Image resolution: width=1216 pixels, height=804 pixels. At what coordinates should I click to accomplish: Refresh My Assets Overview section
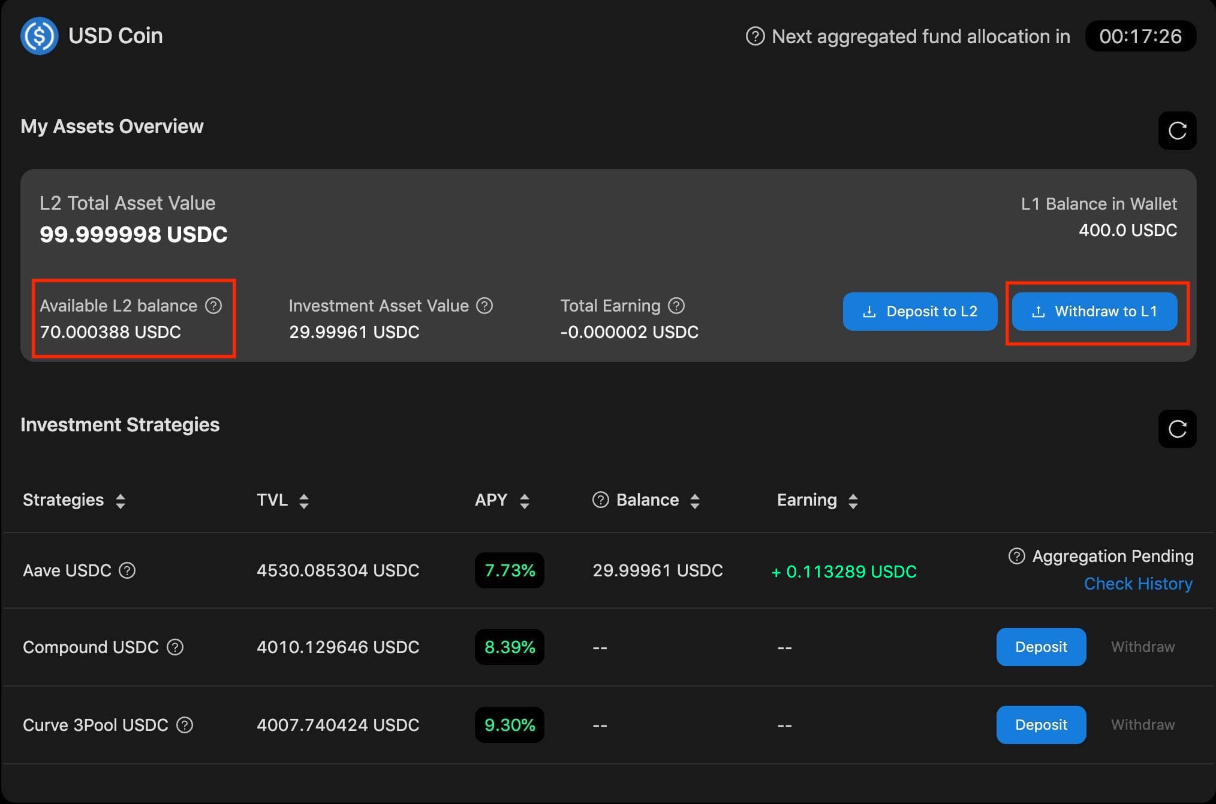tap(1177, 130)
